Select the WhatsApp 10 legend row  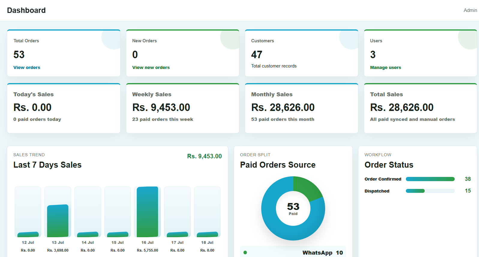[x=293, y=252]
